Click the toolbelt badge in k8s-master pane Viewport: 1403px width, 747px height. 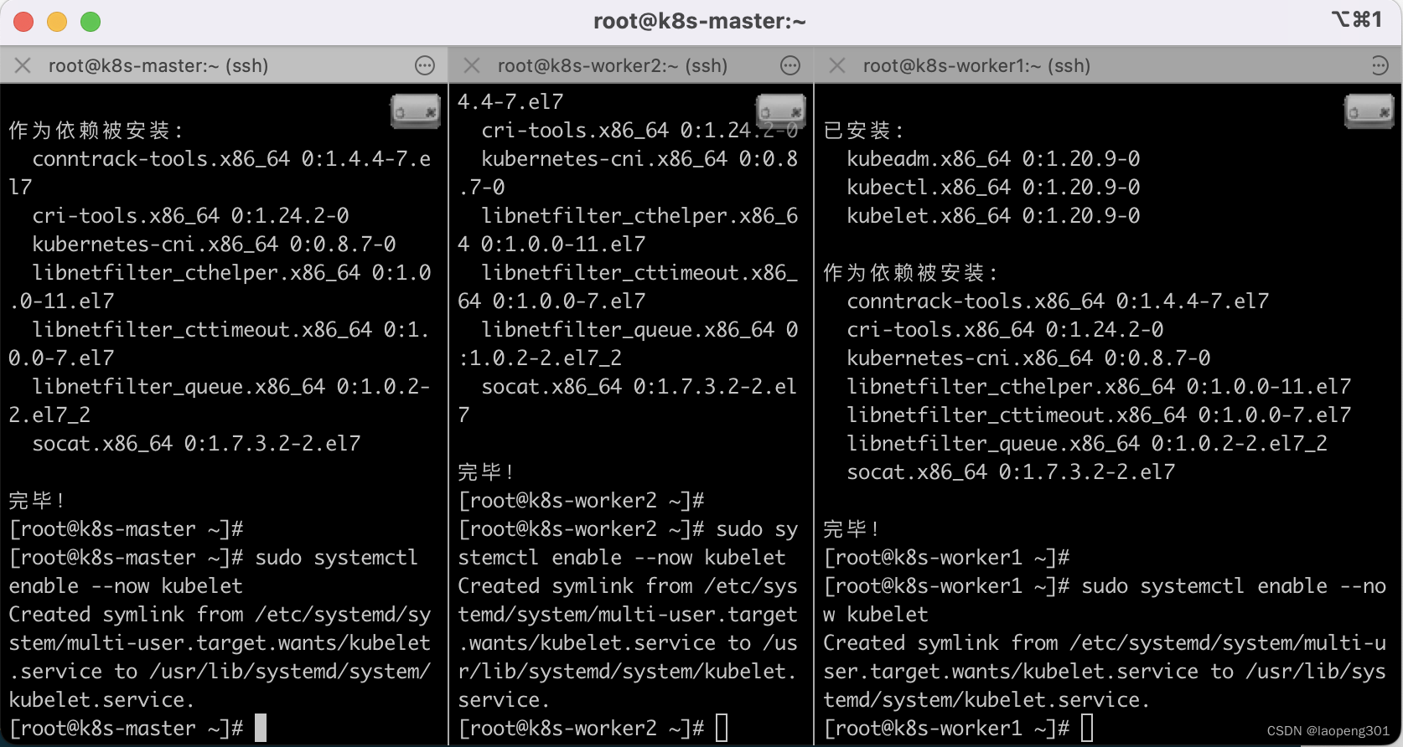416,111
